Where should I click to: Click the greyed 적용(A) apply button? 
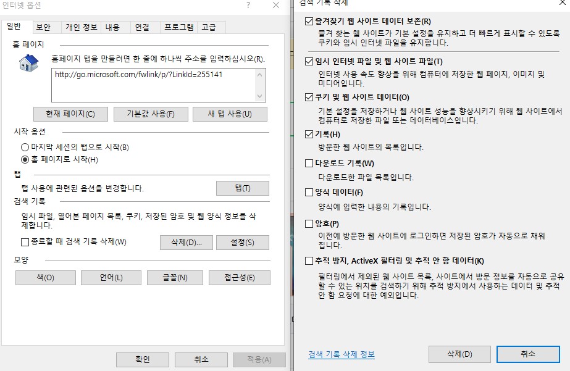coord(259,360)
